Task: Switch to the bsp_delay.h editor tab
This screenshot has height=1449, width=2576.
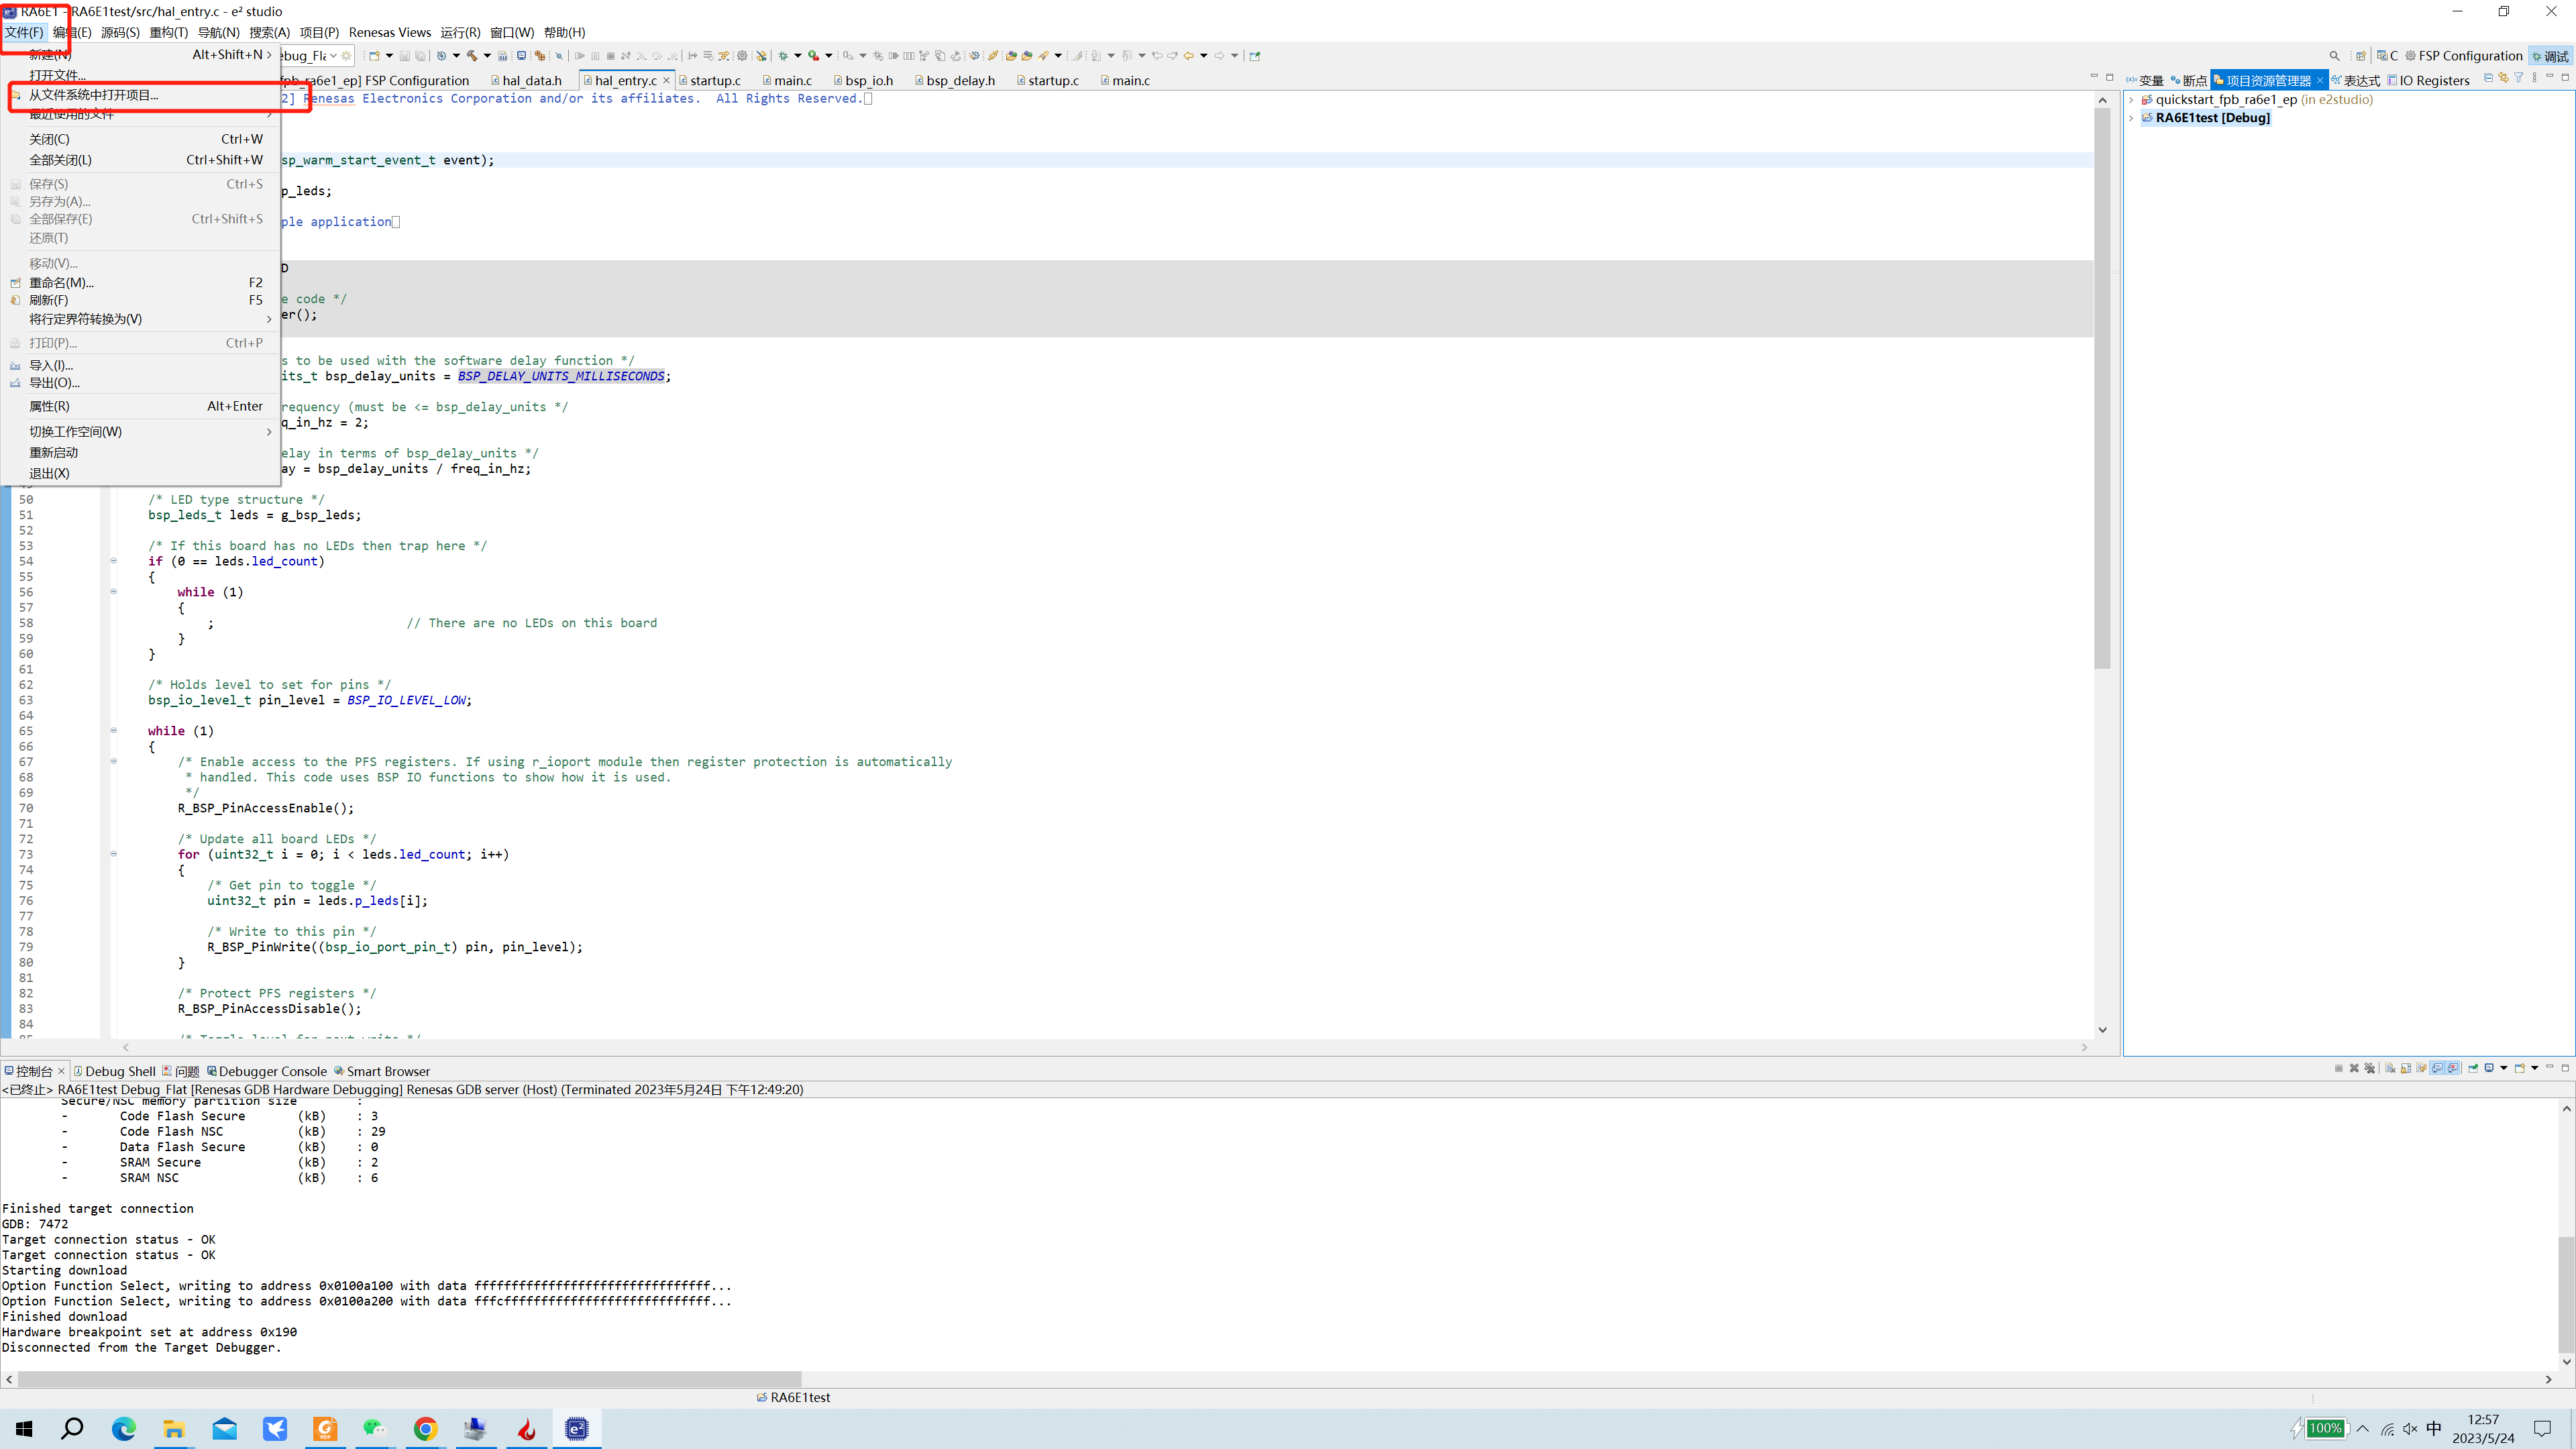Action: coord(955,81)
